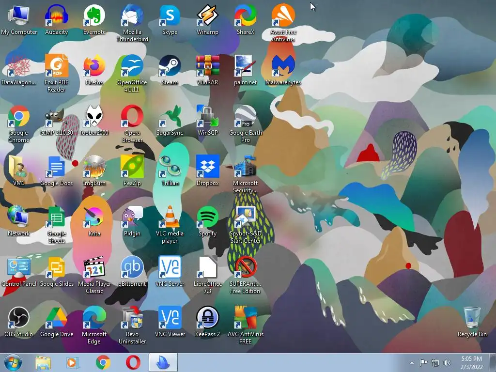Image resolution: width=496 pixels, height=372 pixels.
Task: Open File Explorer from the taskbar
Action: tap(43, 362)
